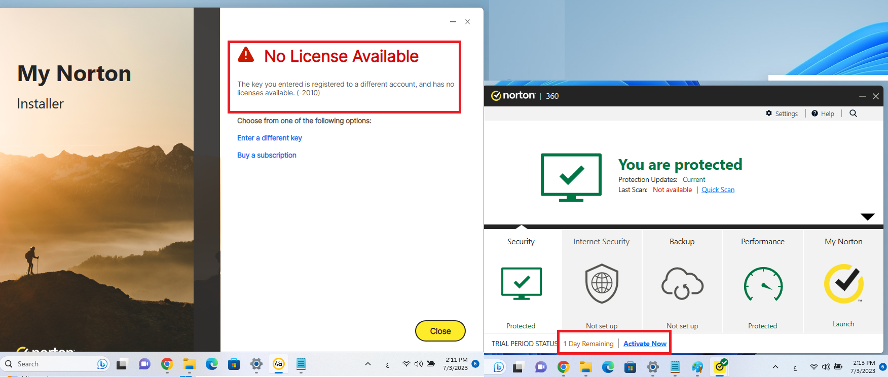Click the Internet Security shield globe icon
Image resolution: width=888 pixels, height=377 pixels.
pyautogui.click(x=602, y=283)
